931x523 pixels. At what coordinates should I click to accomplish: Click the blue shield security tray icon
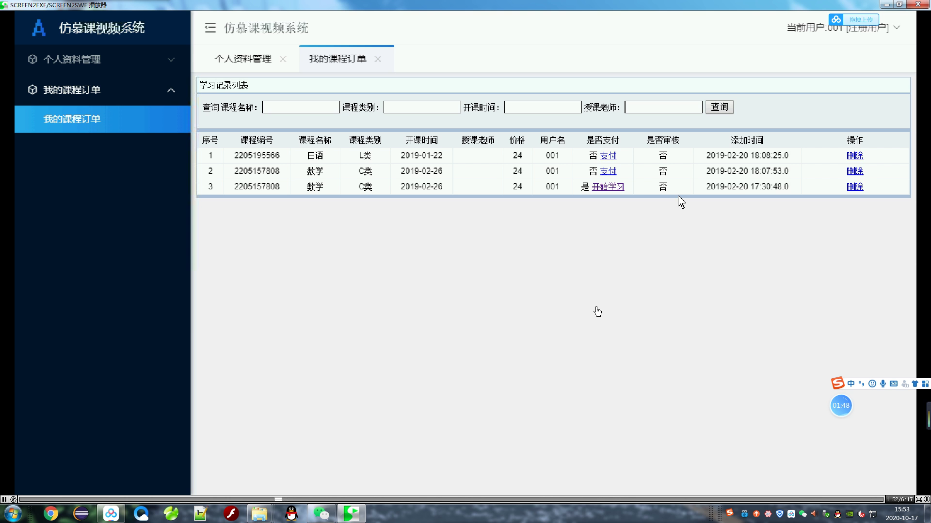click(780, 514)
